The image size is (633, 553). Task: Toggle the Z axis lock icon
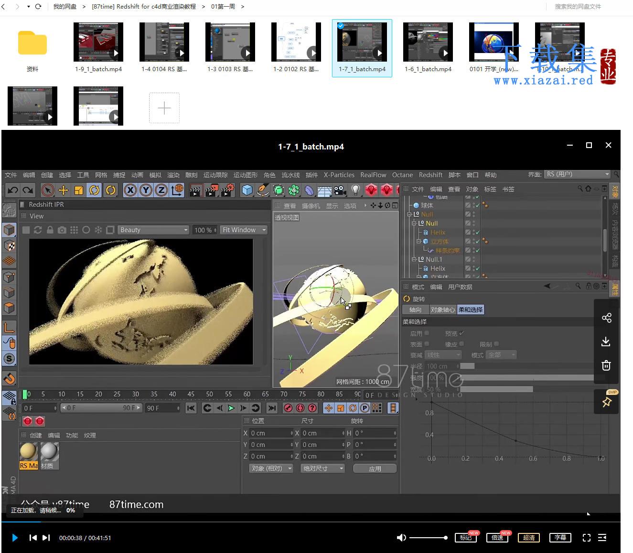[x=161, y=190]
